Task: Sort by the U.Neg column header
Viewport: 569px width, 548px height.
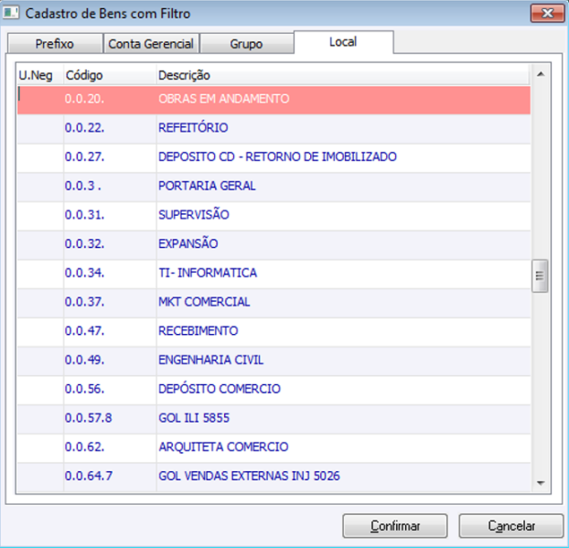Action: tap(40, 75)
